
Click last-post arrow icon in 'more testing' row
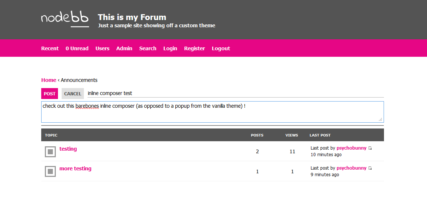coord(370,168)
